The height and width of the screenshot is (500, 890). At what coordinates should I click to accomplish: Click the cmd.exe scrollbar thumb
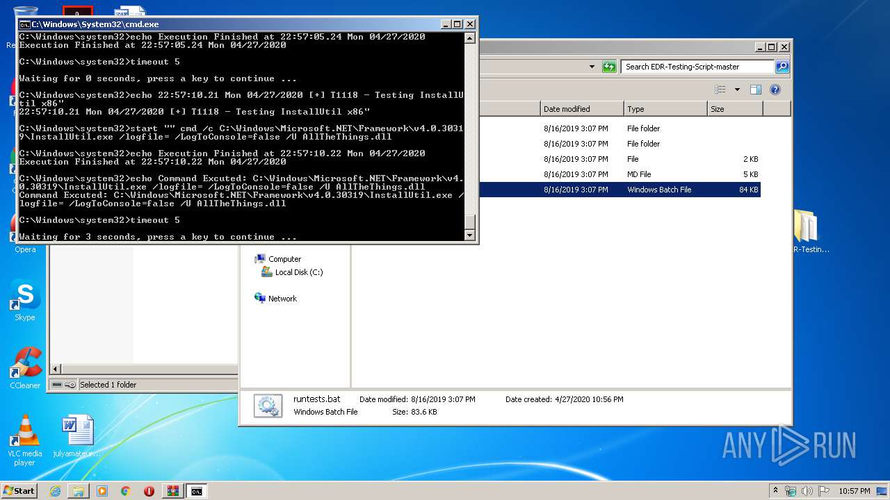click(470, 222)
